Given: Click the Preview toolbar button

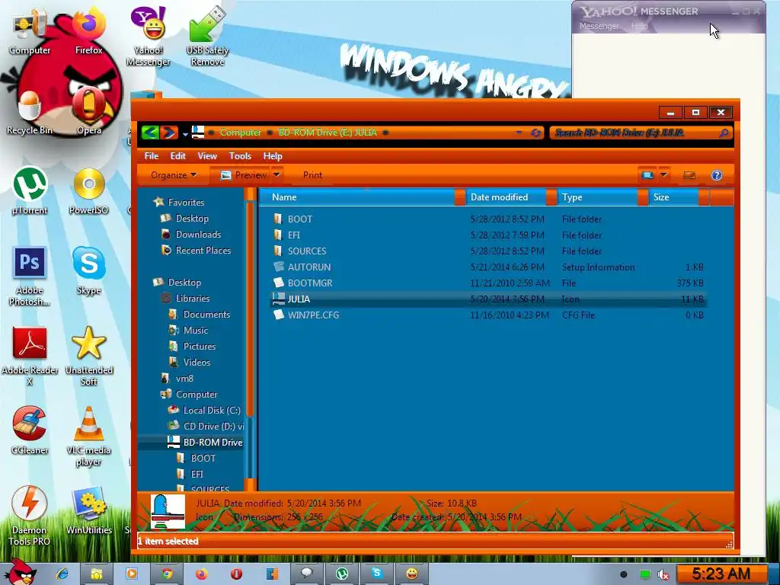Looking at the screenshot, I should (243, 175).
